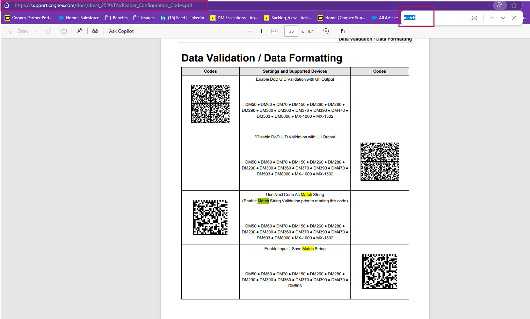Zoom out with the minus button
Viewport: 530px width, 319px height.
coord(249,31)
